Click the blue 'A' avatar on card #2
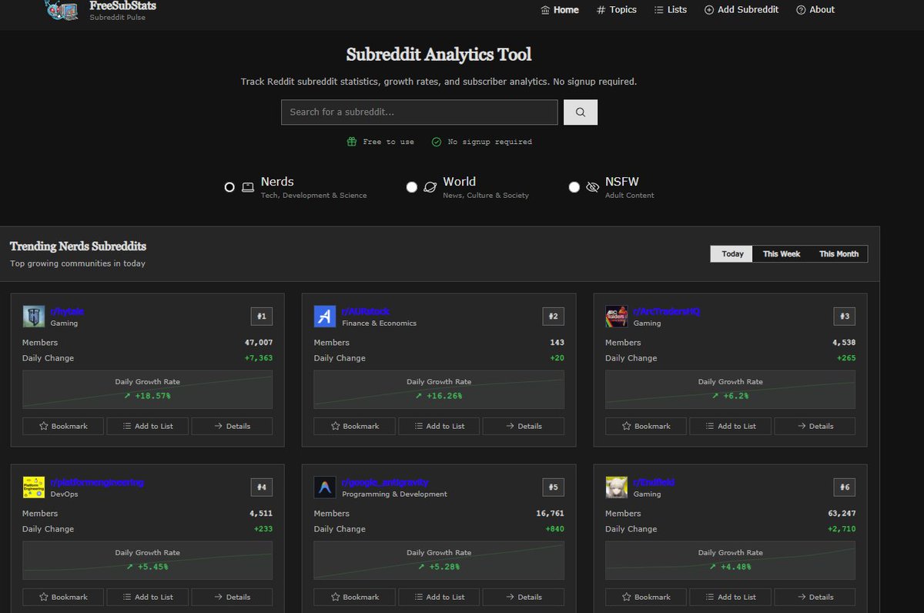Image resolution: width=924 pixels, height=613 pixels. pyautogui.click(x=325, y=317)
